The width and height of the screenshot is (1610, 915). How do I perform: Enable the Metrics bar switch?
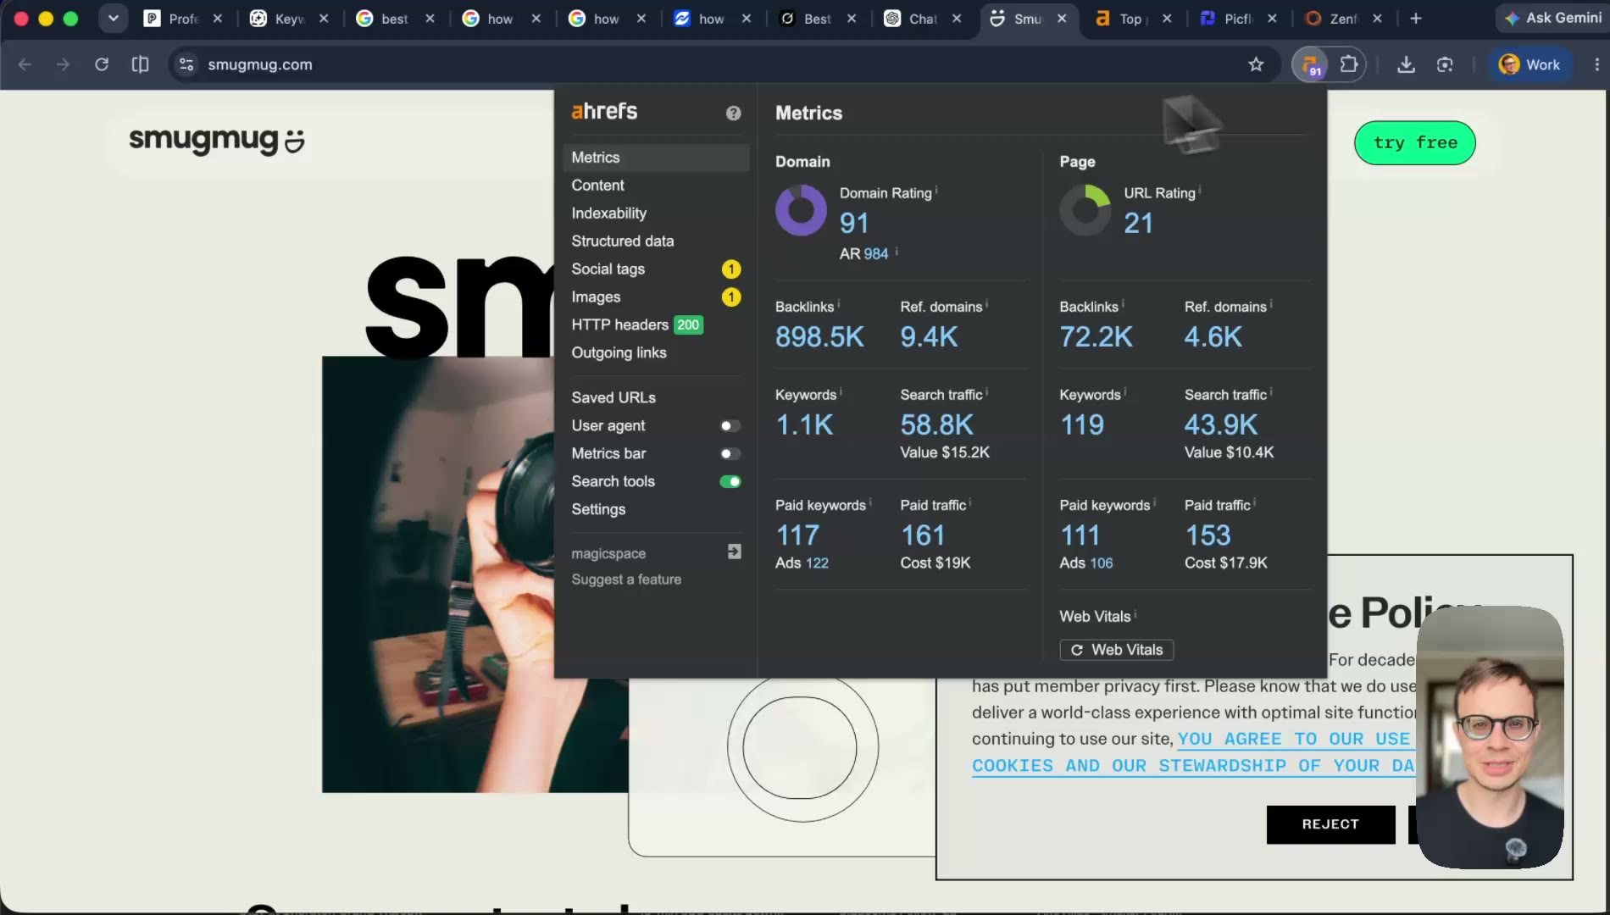730,454
